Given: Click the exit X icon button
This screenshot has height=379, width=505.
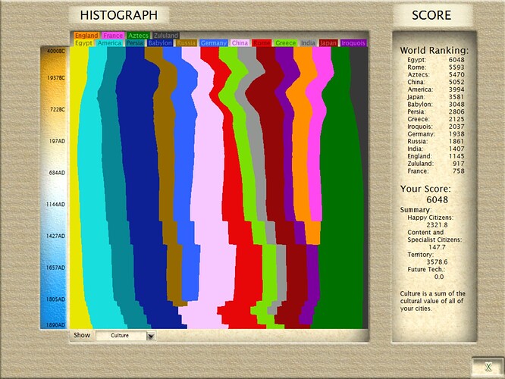Looking at the screenshot, I should tap(488, 366).
